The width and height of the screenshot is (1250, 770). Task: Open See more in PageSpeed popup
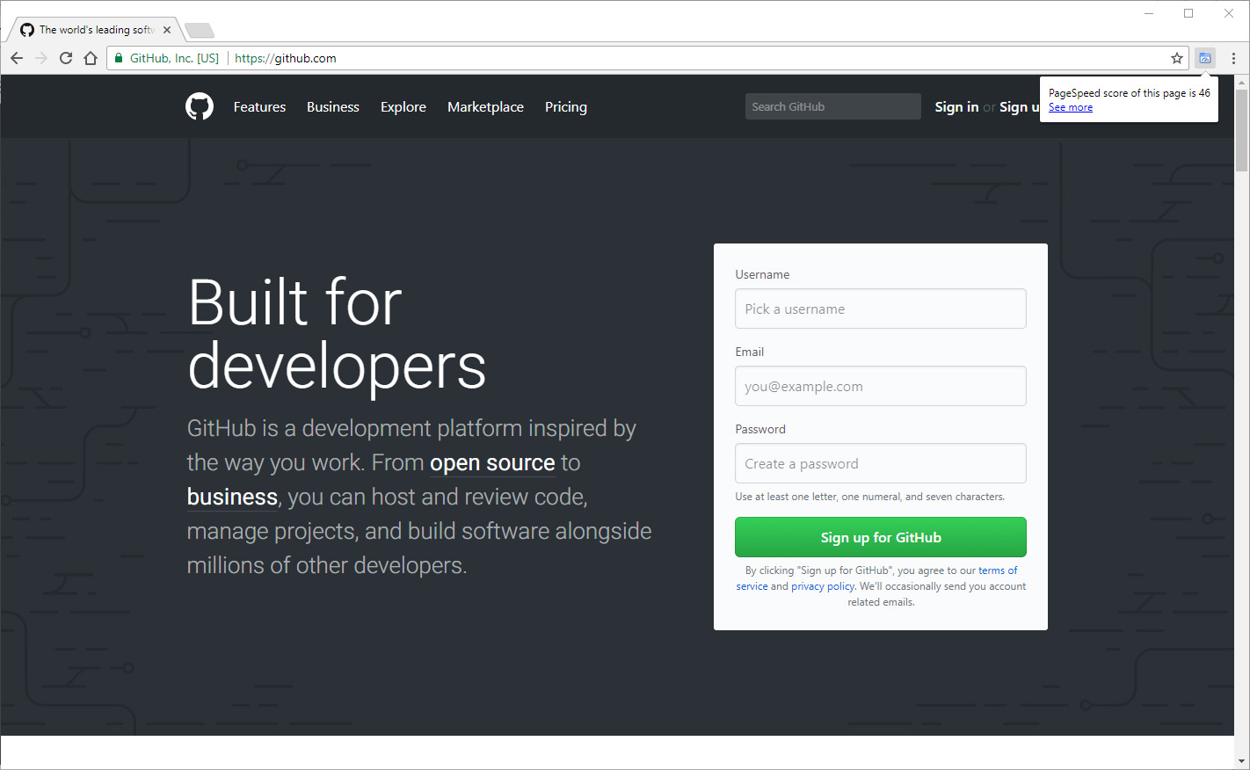tap(1071, 107)
